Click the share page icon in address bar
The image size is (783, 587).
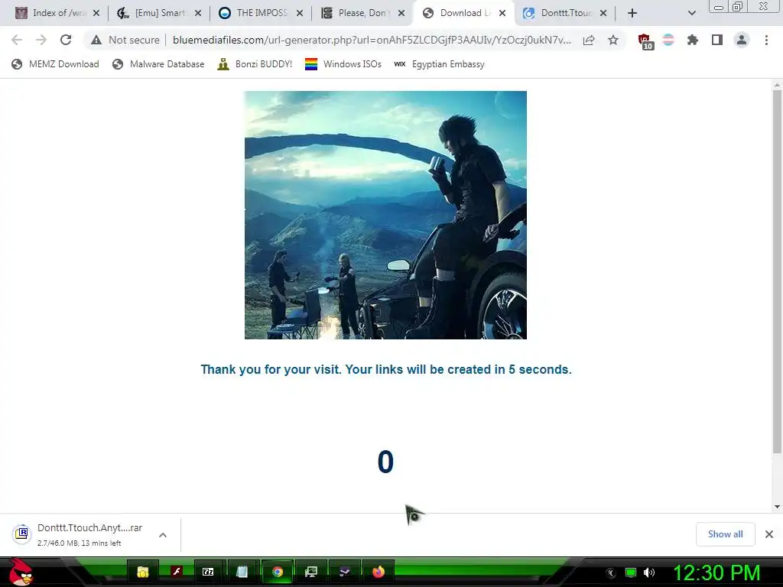click(589, 40)
